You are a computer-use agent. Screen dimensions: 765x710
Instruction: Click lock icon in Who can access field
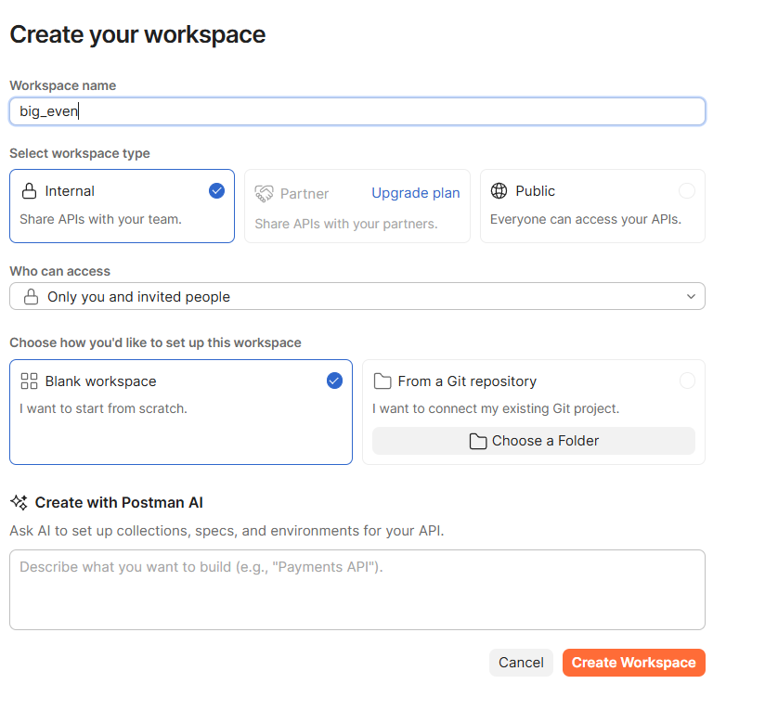point(32,296)
